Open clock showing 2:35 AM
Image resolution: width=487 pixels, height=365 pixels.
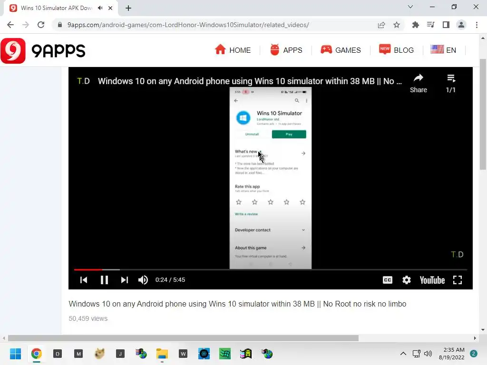point(452,354)
